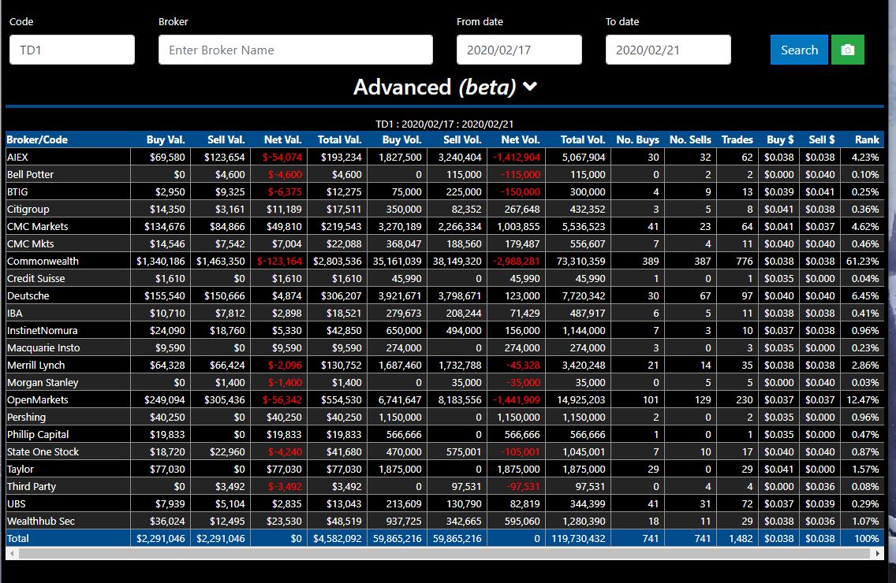This screenshot has height=583, width=896.
Task: Click the BTIG broker name
Action: coord(17,192)
